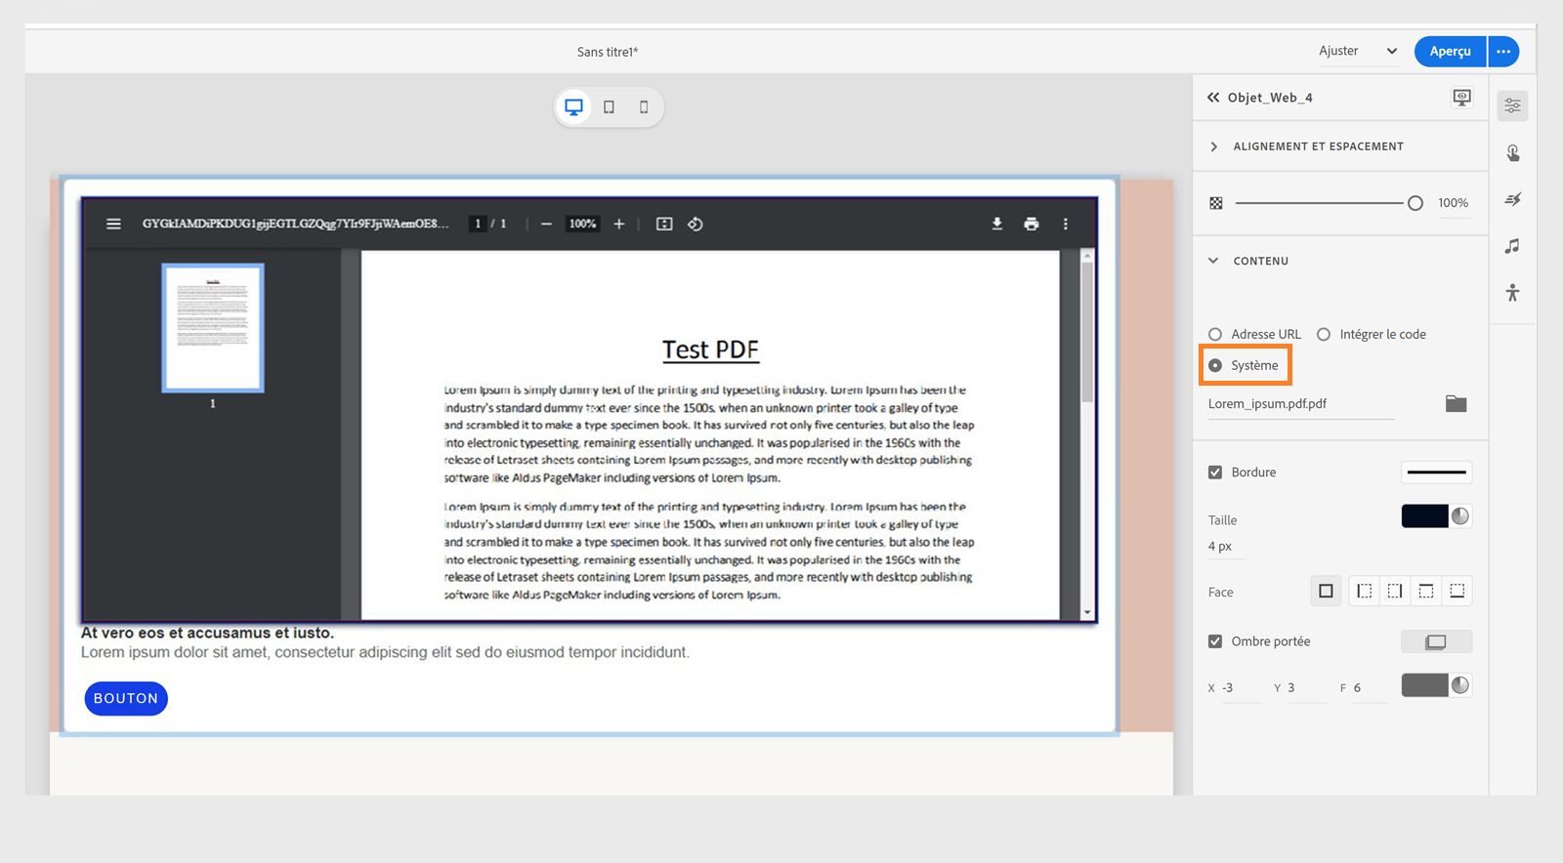Viewport: 1563px width, 863px height.
Task: Open shadow style preset dropdown
Action: click(x=1436, y=641)
